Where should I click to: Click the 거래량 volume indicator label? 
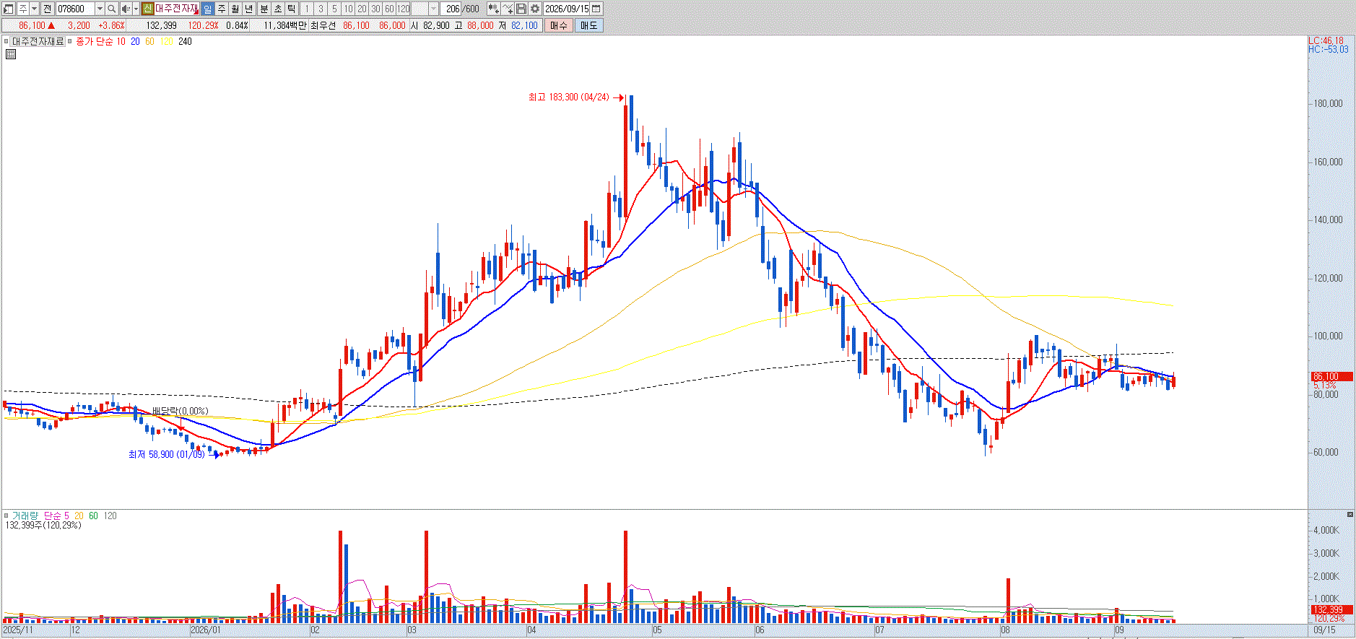[25, 516]
